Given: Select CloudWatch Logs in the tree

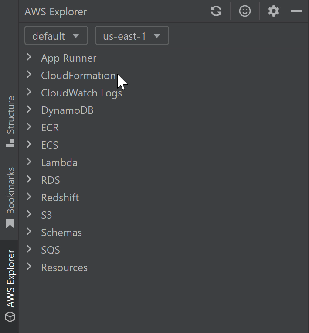Looking at the screenshot, I should [x=81, y=93].
